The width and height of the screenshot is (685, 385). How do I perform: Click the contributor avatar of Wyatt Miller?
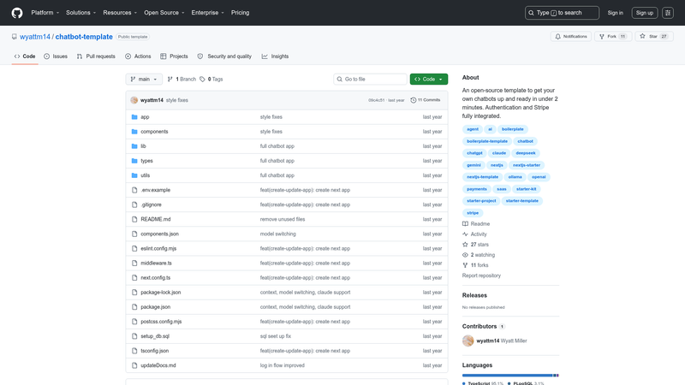(468, 341)
